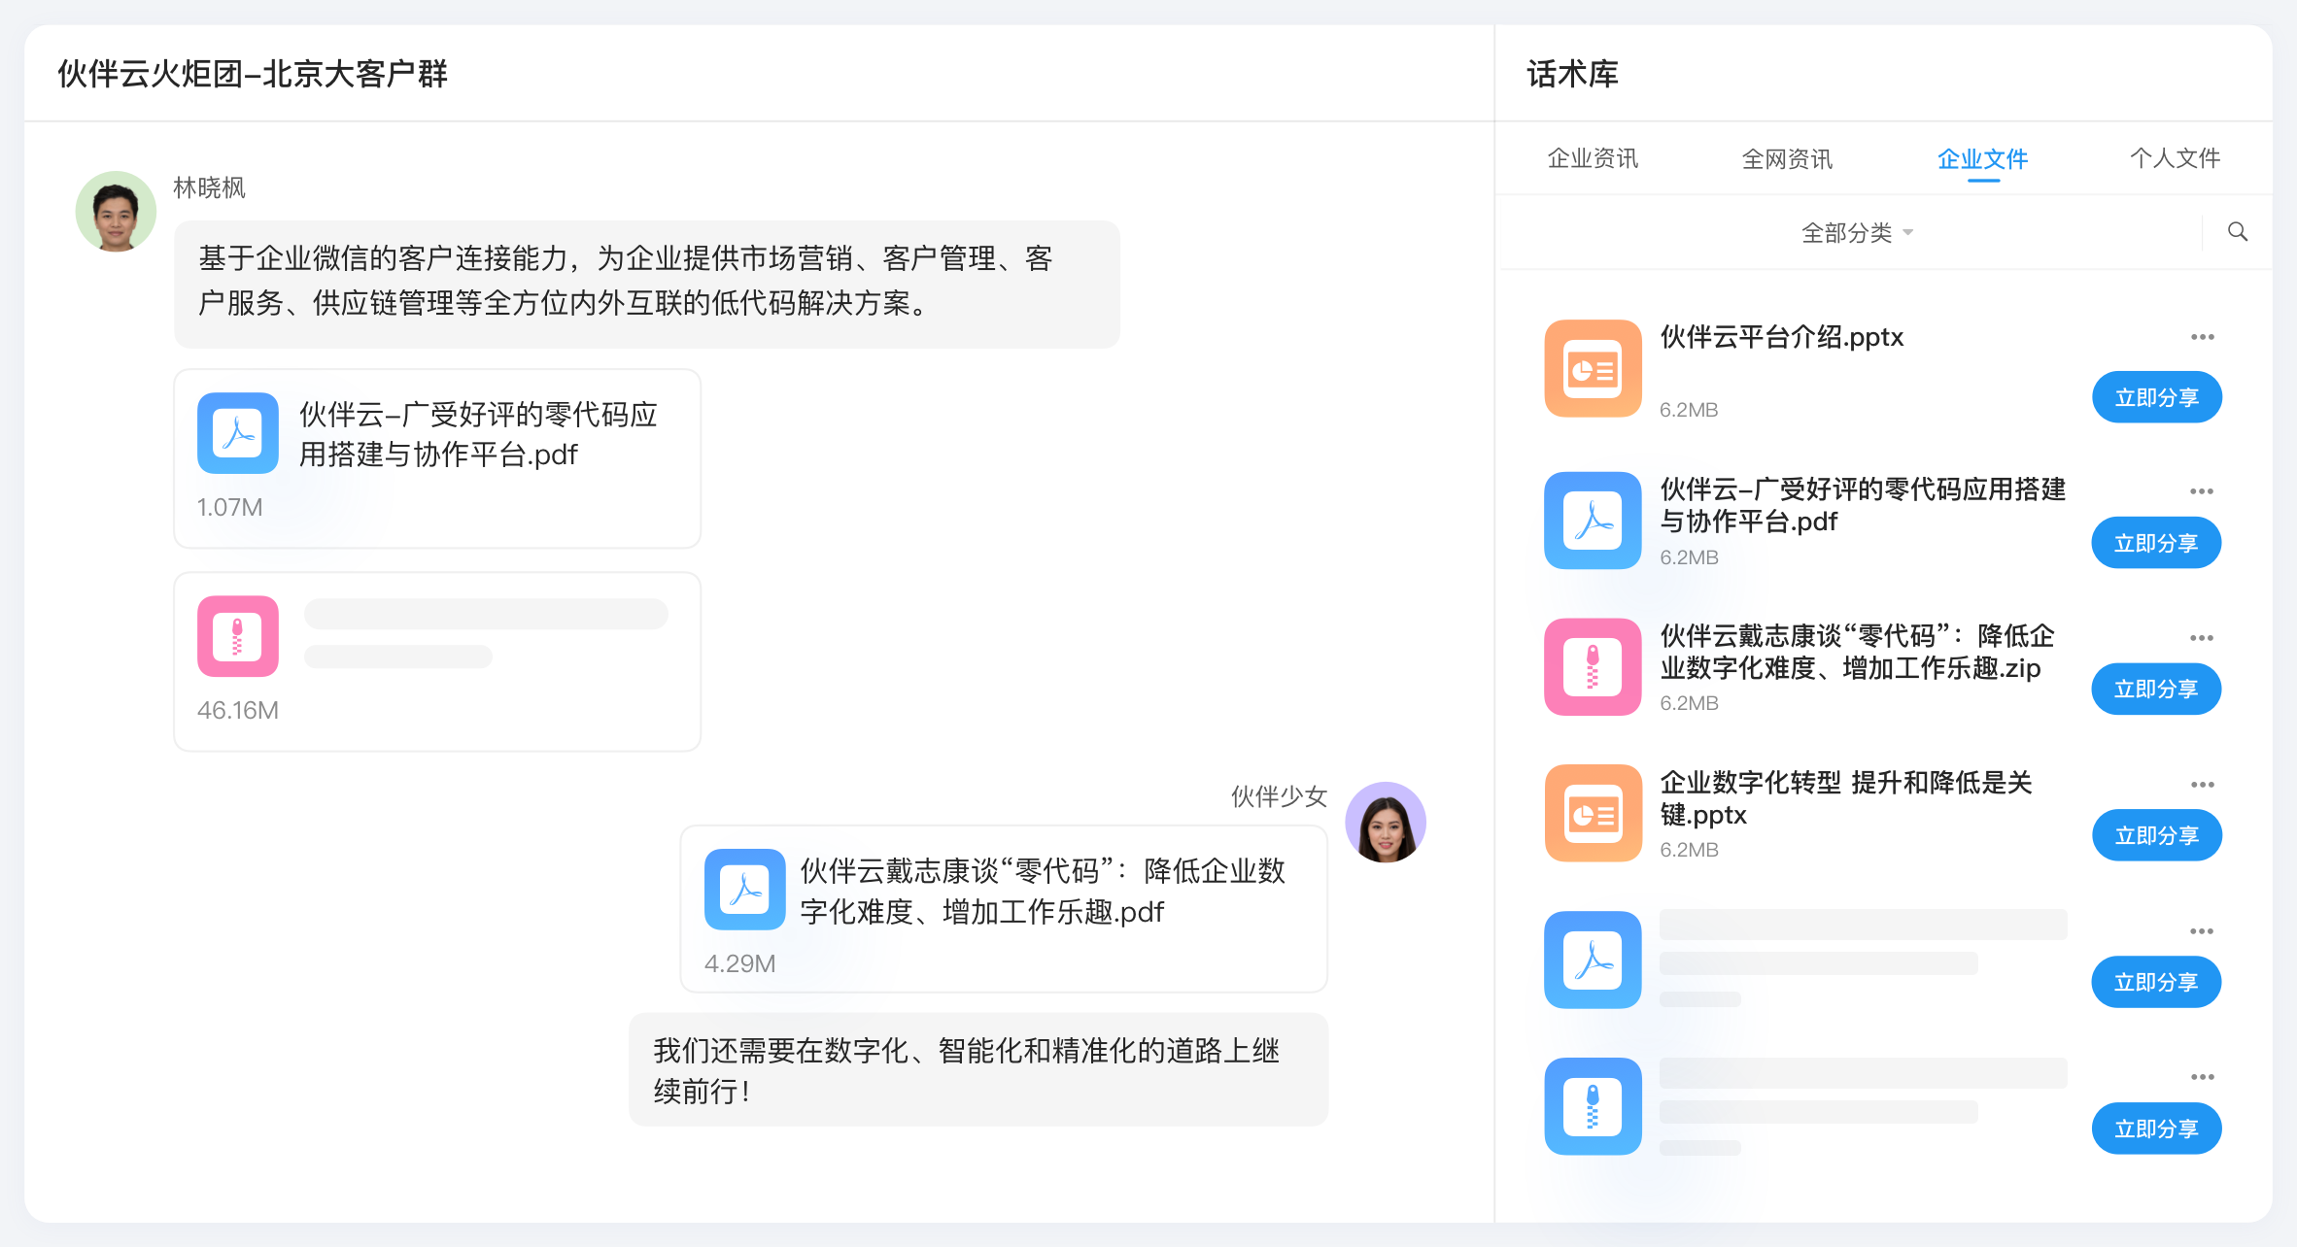Click the search magnifier icon in 话术库

(x=2237, y=231)
